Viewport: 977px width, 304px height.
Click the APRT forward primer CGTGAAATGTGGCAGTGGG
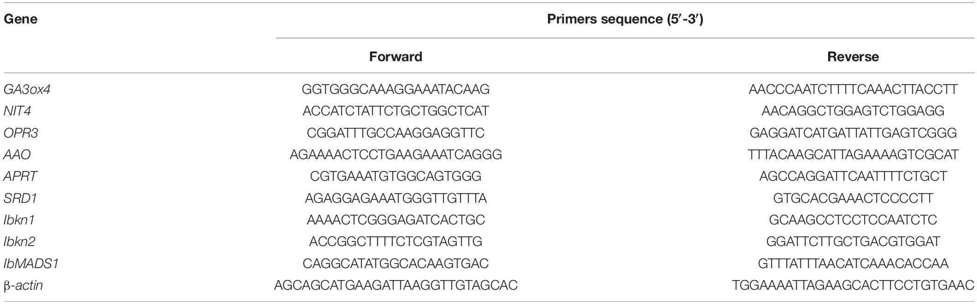tap(395, 176)
